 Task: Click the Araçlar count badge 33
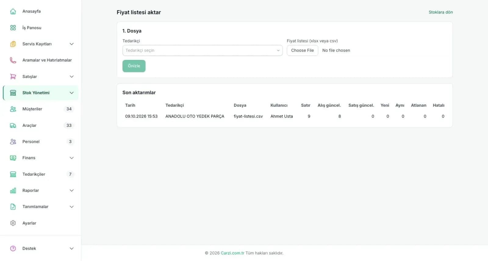pyautogui.click(x=69, y=125)
